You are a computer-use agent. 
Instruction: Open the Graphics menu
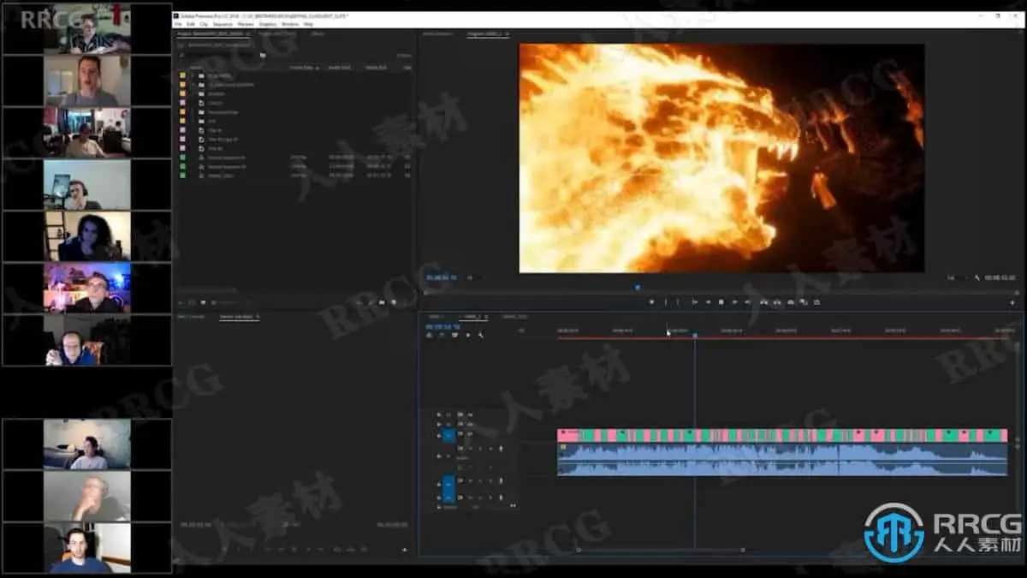click(267, 24)
